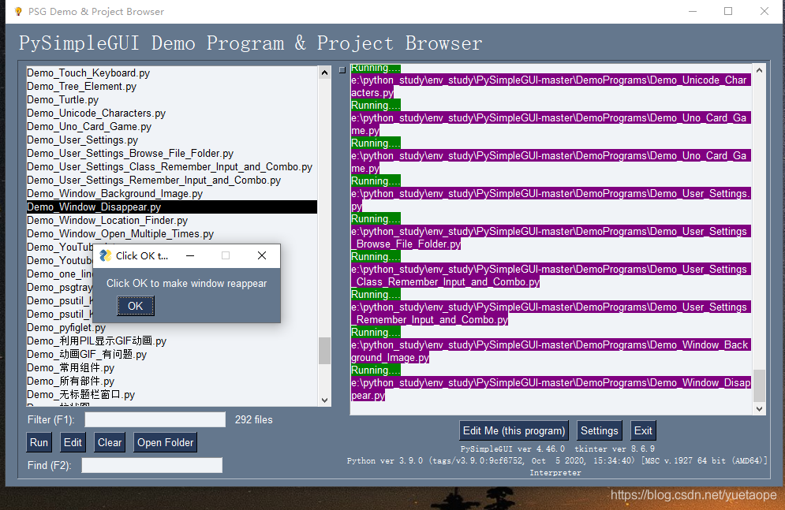Click the Exit button
Viewport: 785px width, 510px height.
point(643,430)
